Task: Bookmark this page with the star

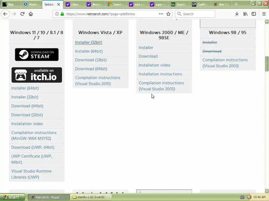Action: (x=168, y=14)
